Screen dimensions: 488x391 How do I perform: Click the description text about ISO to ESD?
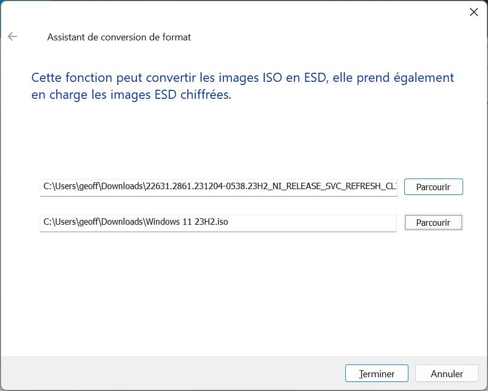click(x=242, y=86)
